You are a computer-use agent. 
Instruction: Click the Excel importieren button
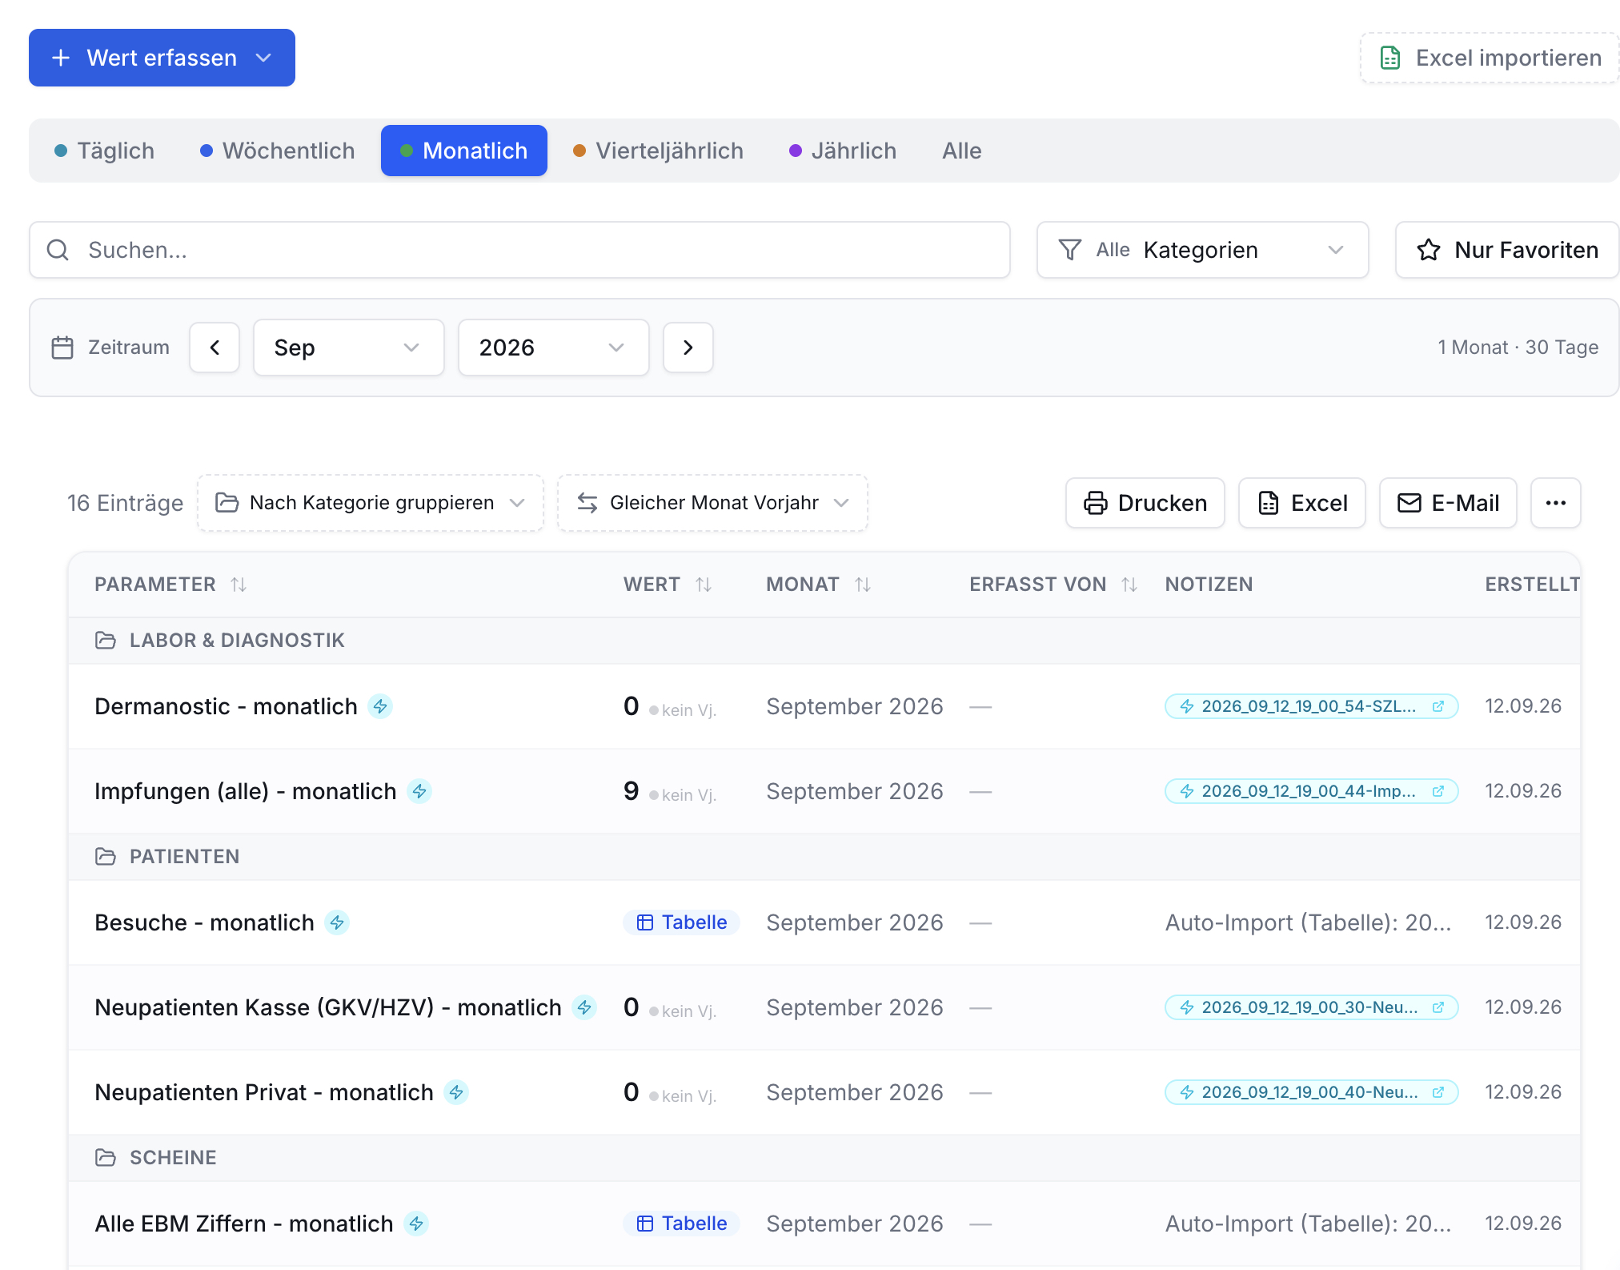pos(1490,58)
